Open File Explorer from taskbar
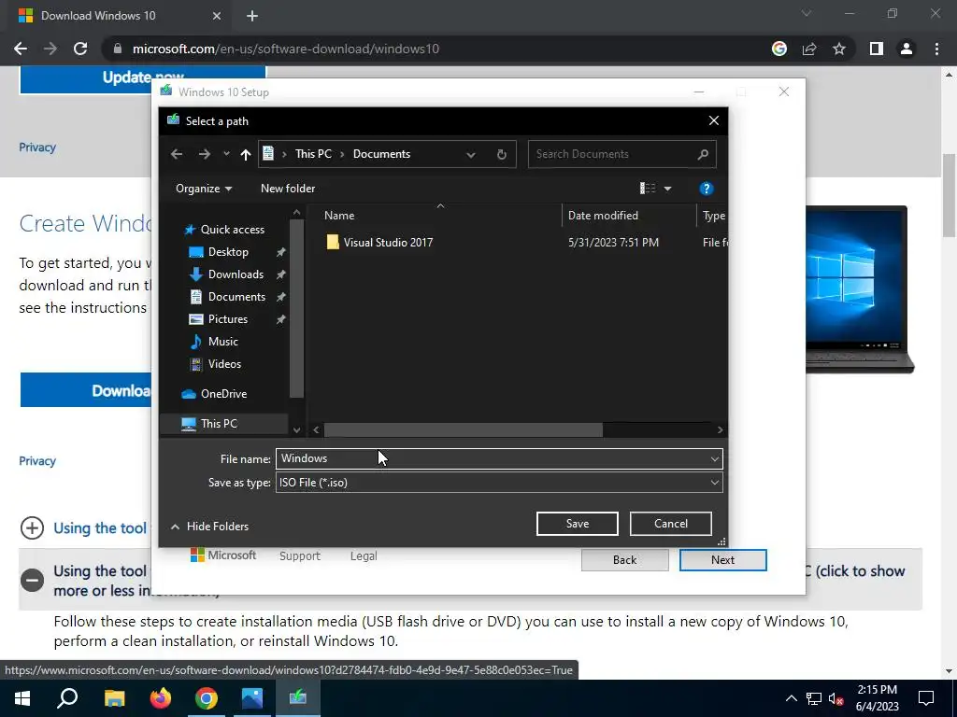 114,698
